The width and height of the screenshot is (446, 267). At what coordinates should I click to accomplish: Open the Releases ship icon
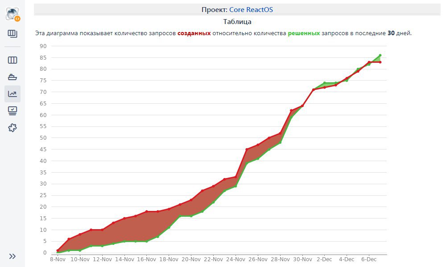click(x=12, y=77)
